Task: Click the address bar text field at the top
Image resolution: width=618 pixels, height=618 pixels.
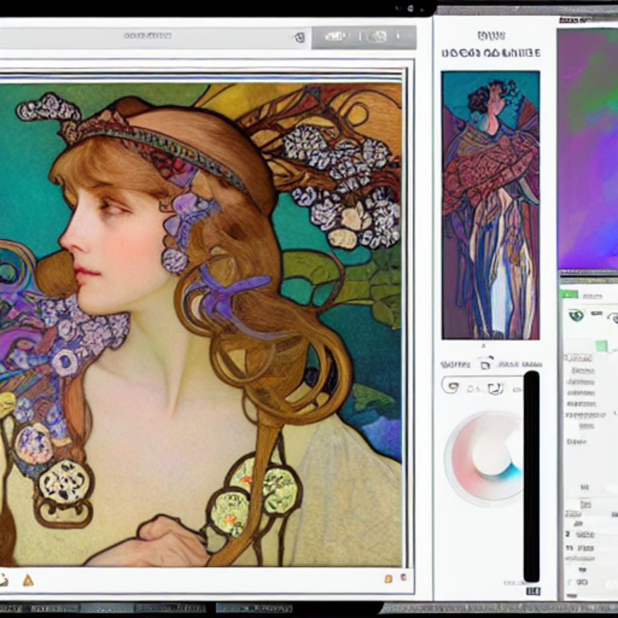Action: click(147, 36)
